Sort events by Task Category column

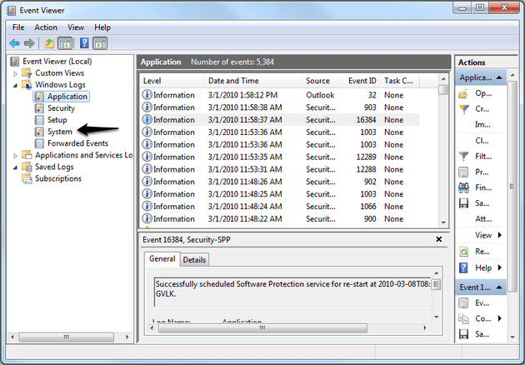400,81
